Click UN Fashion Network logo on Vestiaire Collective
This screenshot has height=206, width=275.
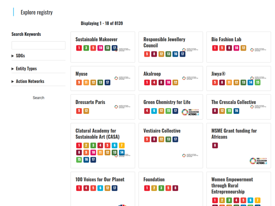190,155
